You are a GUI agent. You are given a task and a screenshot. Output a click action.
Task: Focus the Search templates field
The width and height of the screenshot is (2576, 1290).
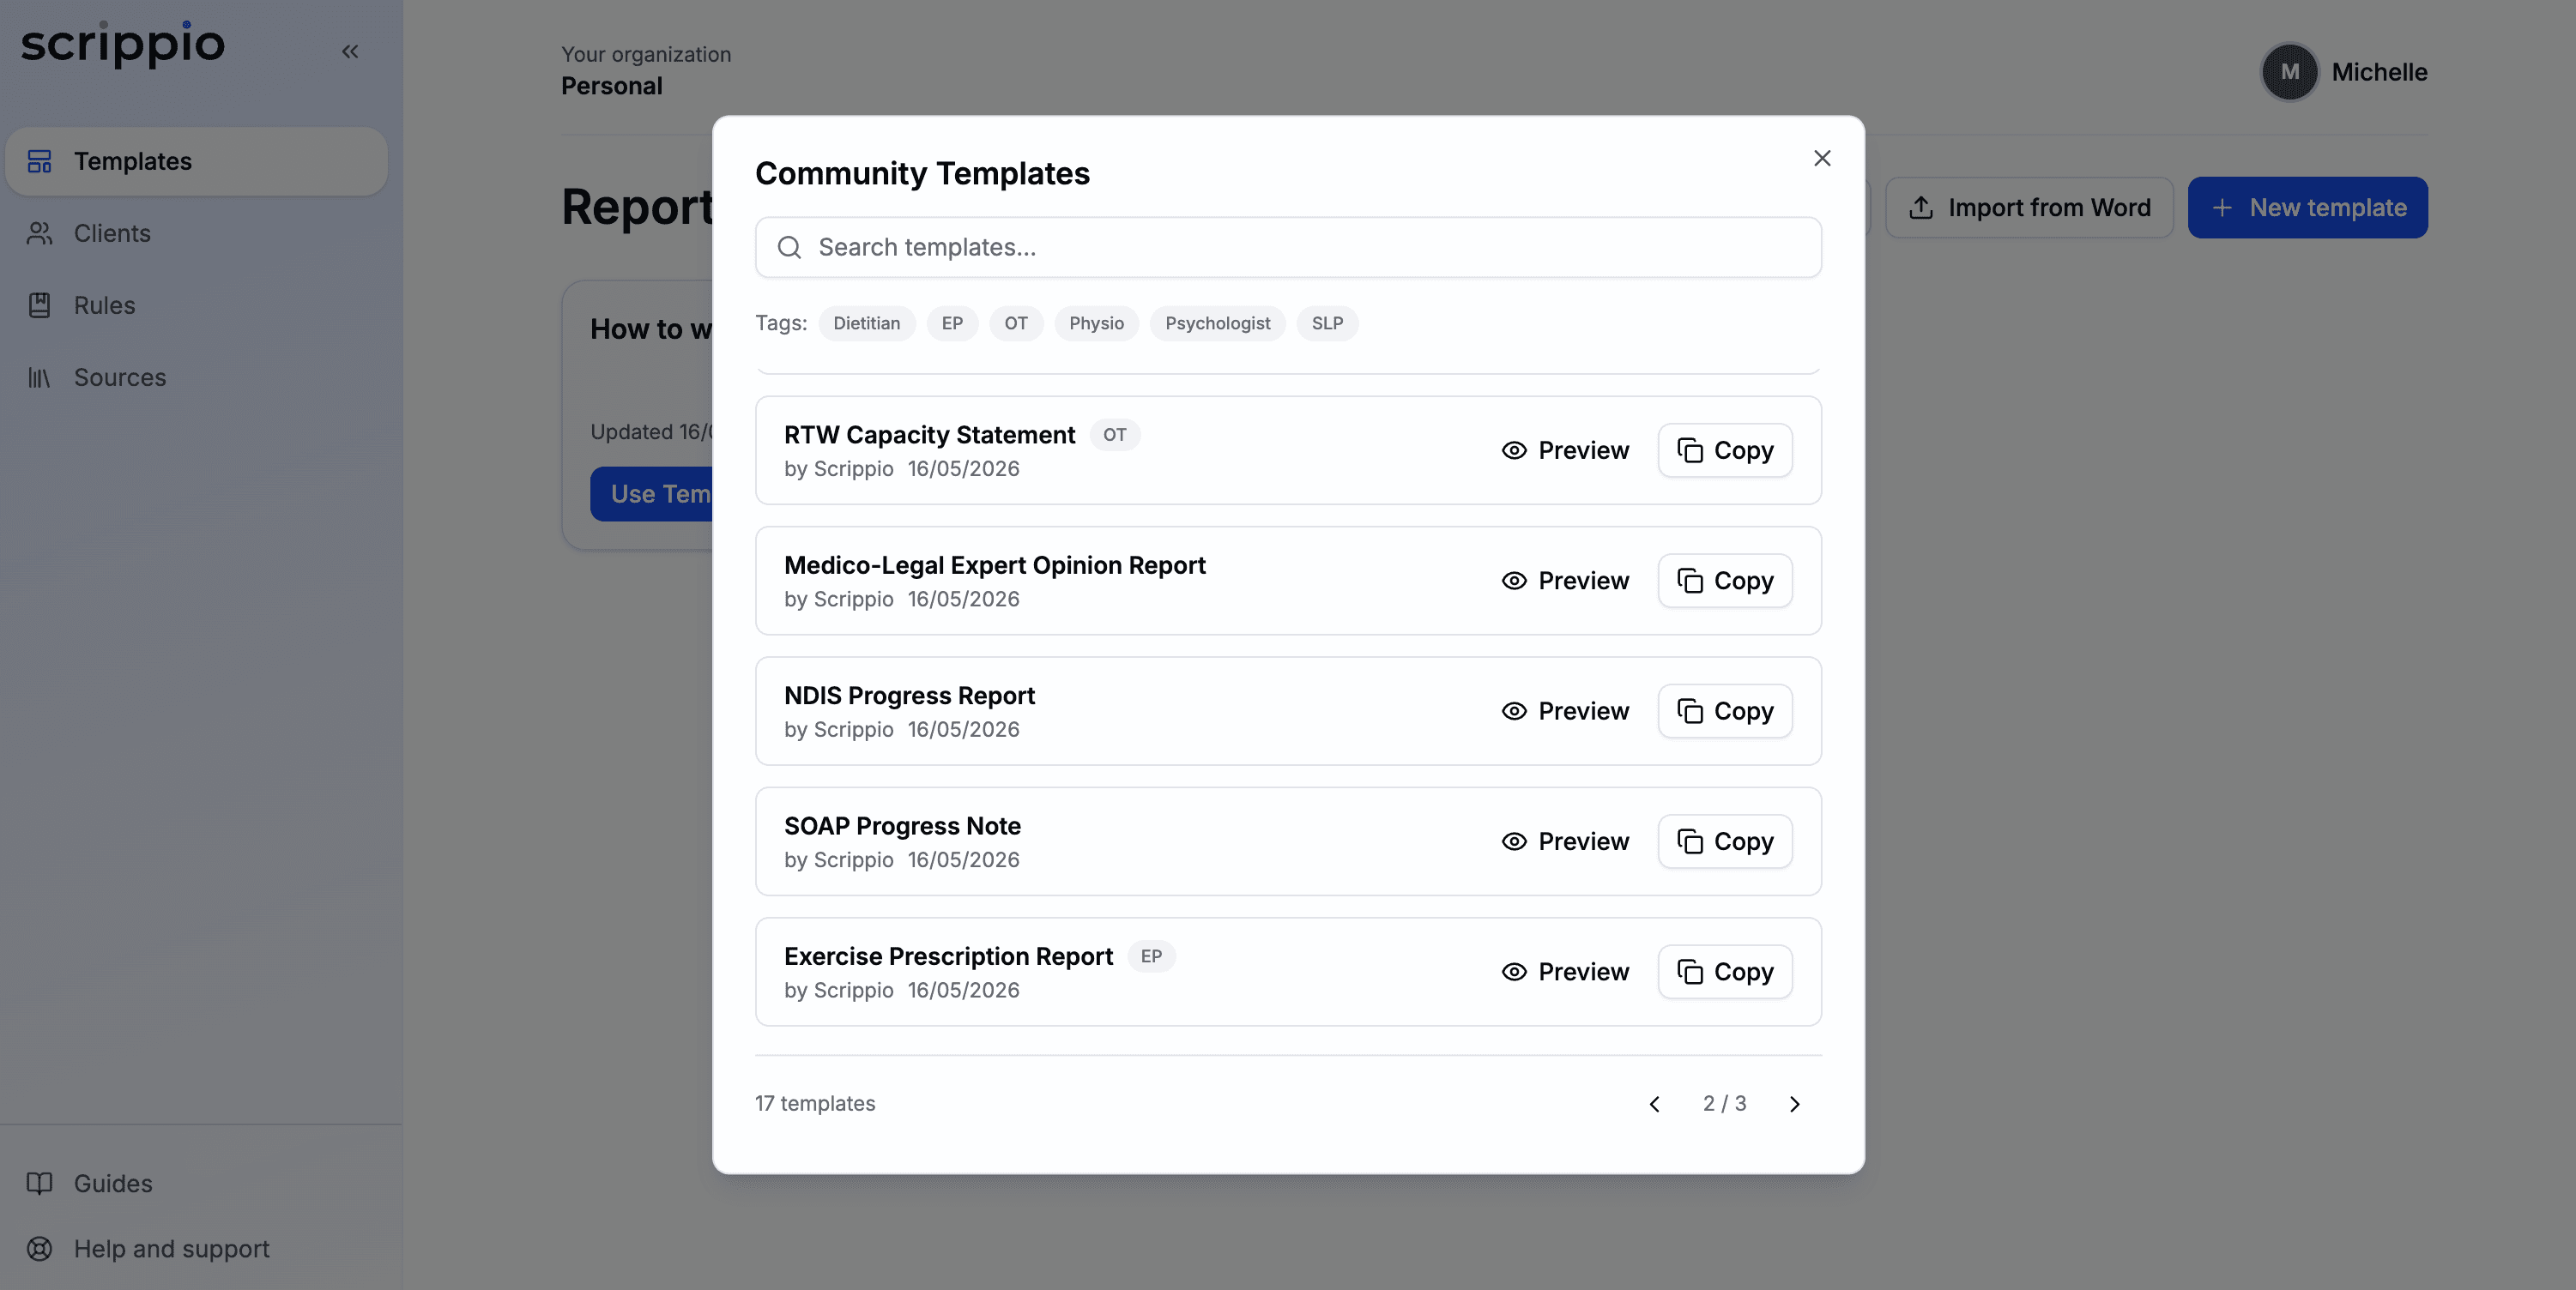pyautogui.click(x=1288, y=247)
